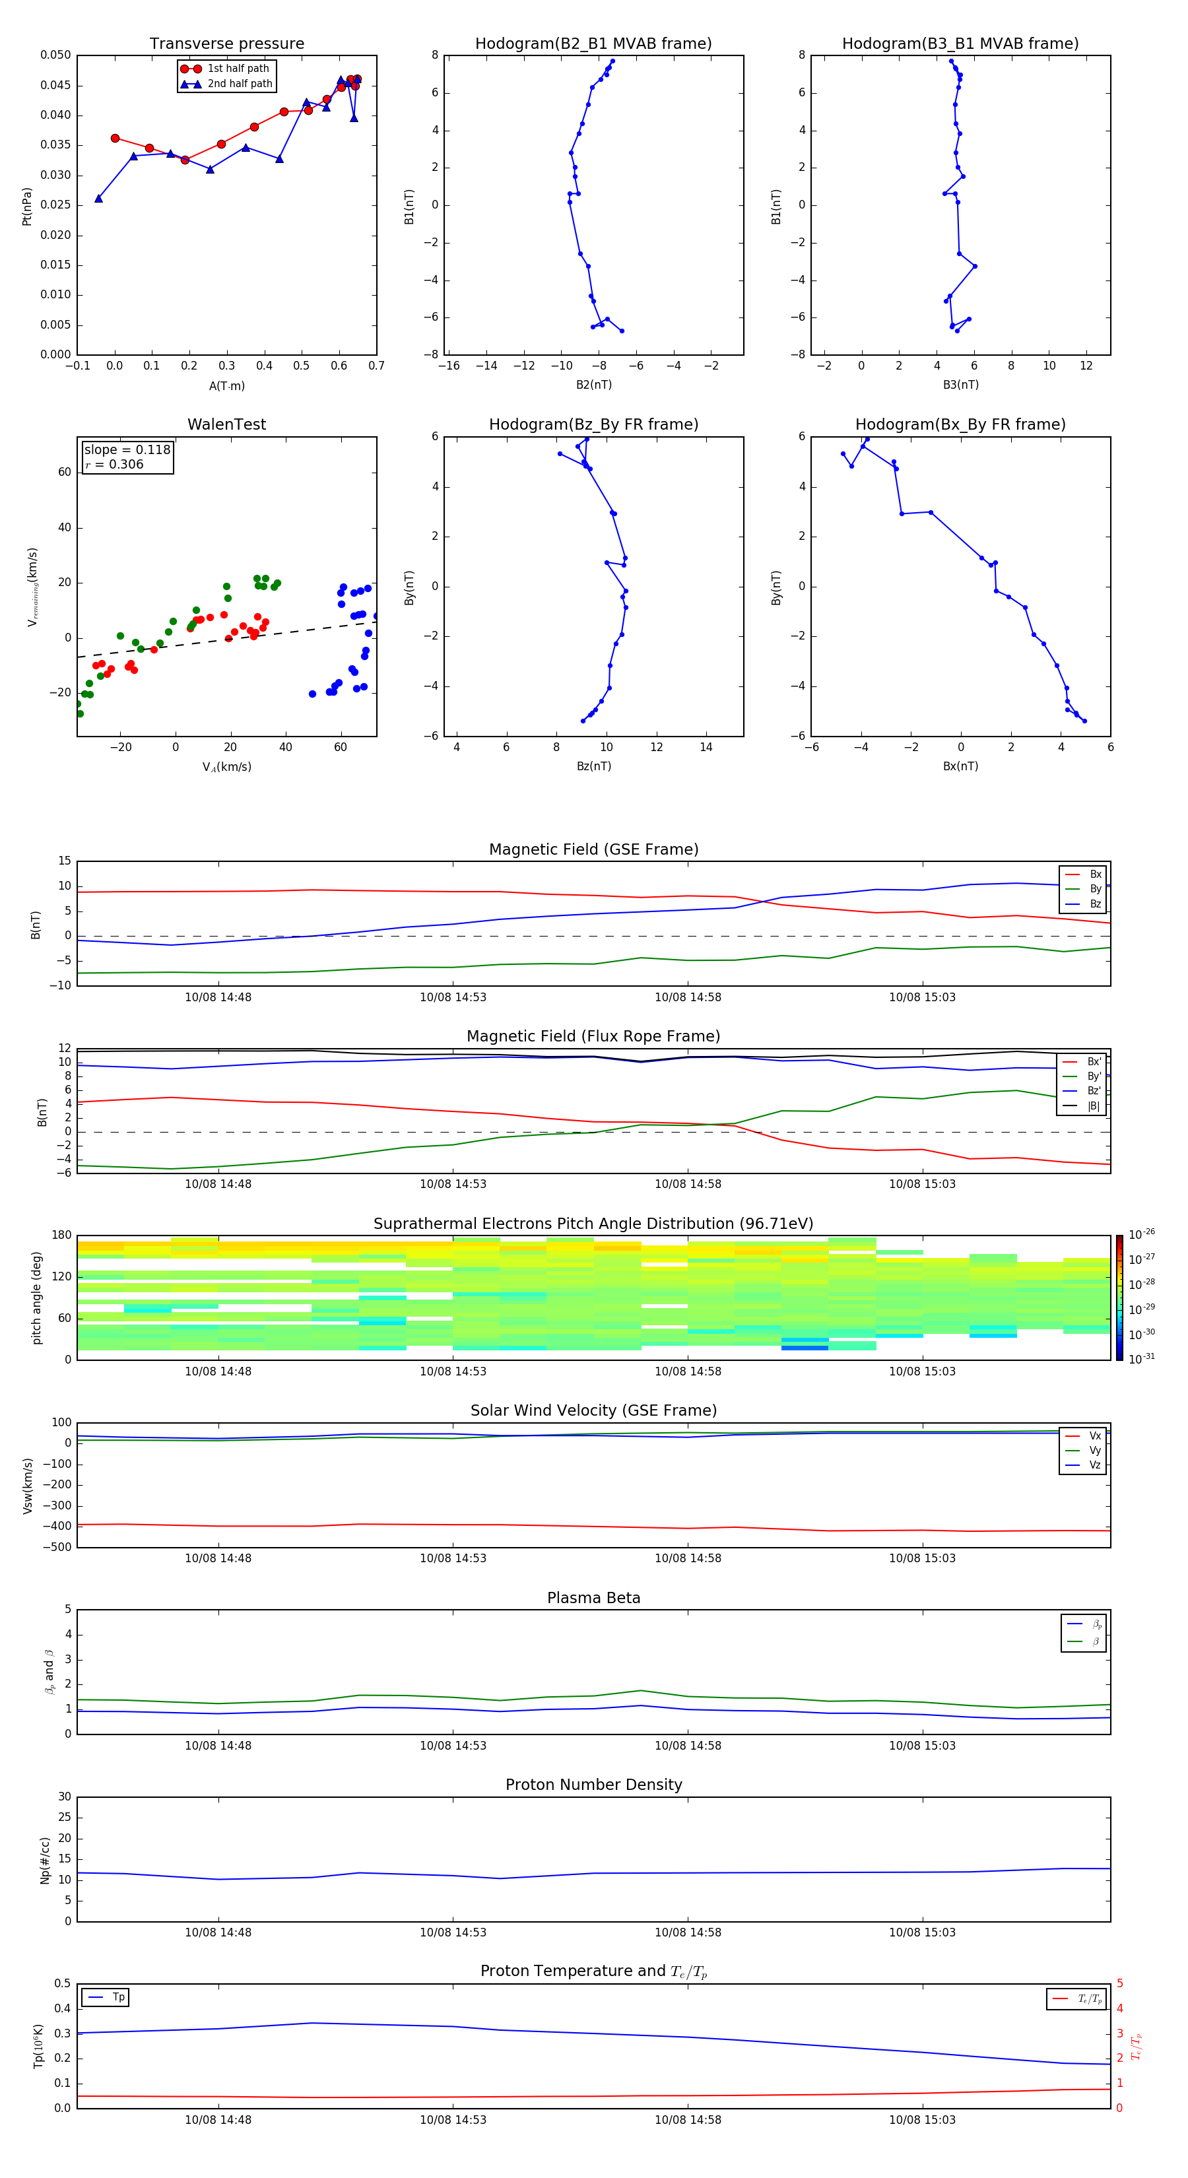The width and height of the screenshot is (1188, 2178).
Task: Click the 'A(T·m)' x-axis label
Action: 226,386
